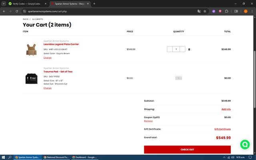The width and height of the screenshot is (256, 160).
Task: Proceed with the CHECK OUT button
Action: [187, 150]
